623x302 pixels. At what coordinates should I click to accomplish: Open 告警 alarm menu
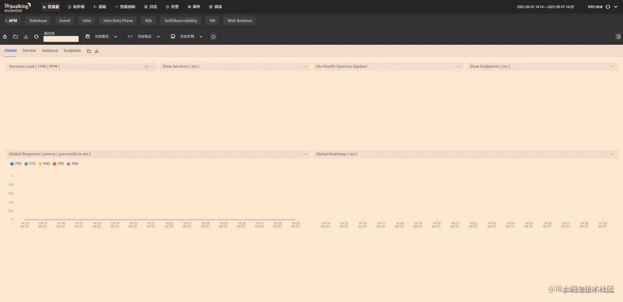pos(172,7)
